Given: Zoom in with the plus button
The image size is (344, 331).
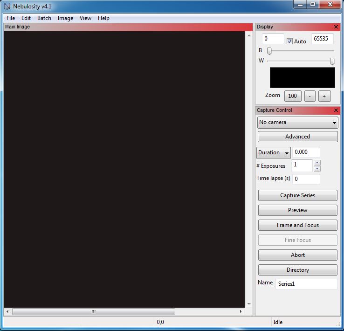Looking at the screenshot, I should (324, 96).
